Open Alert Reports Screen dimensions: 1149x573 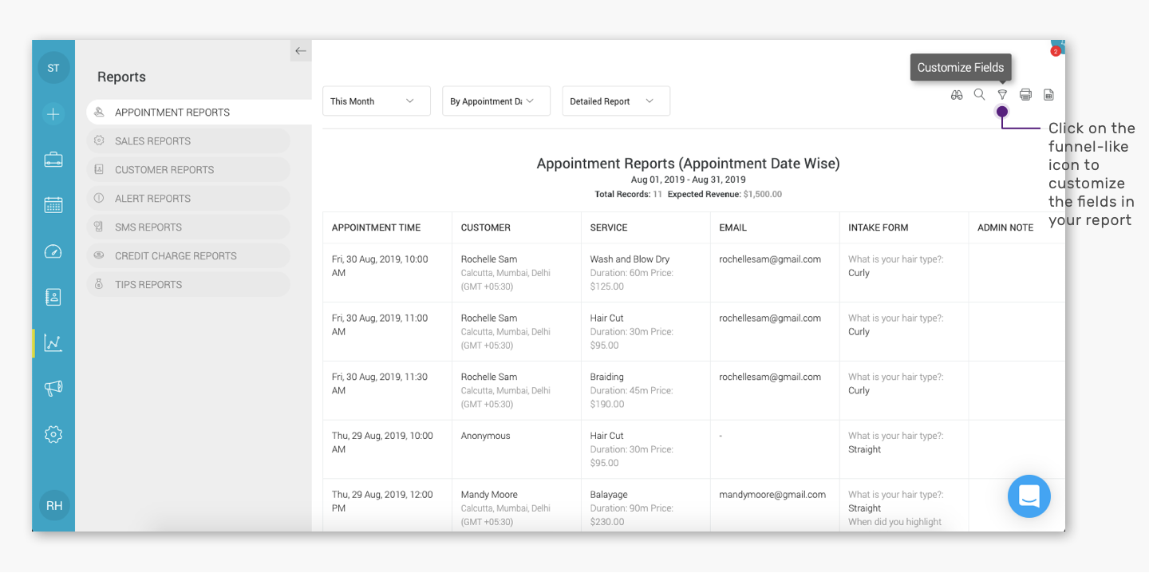tap(188, 199)
